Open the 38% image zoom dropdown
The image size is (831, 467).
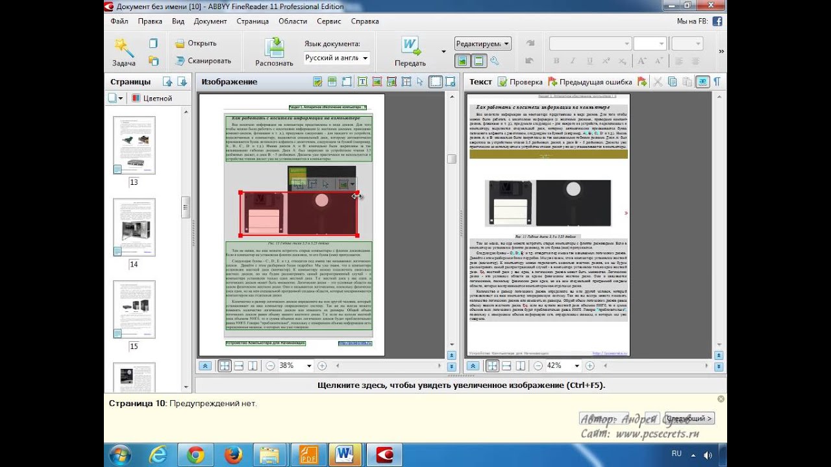(309, 366)
